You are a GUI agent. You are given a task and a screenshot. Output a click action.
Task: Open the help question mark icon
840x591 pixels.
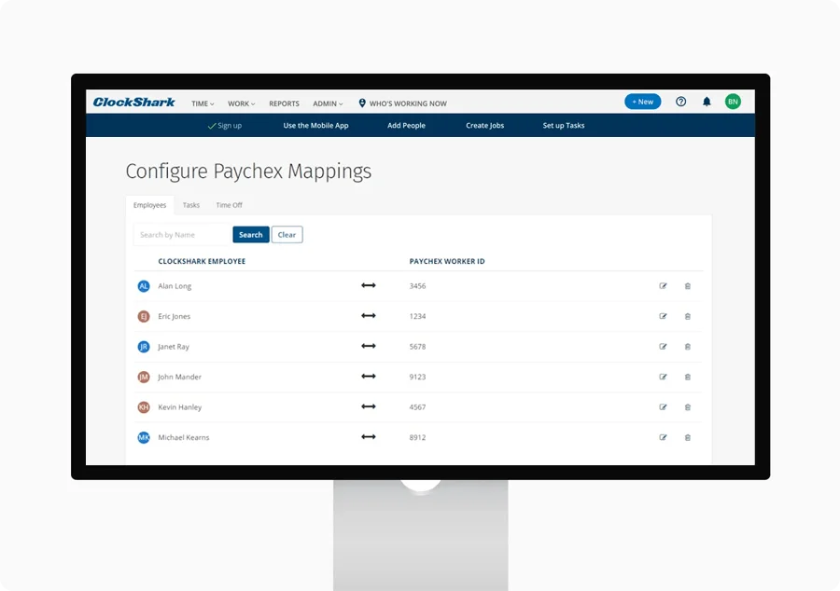681,102
